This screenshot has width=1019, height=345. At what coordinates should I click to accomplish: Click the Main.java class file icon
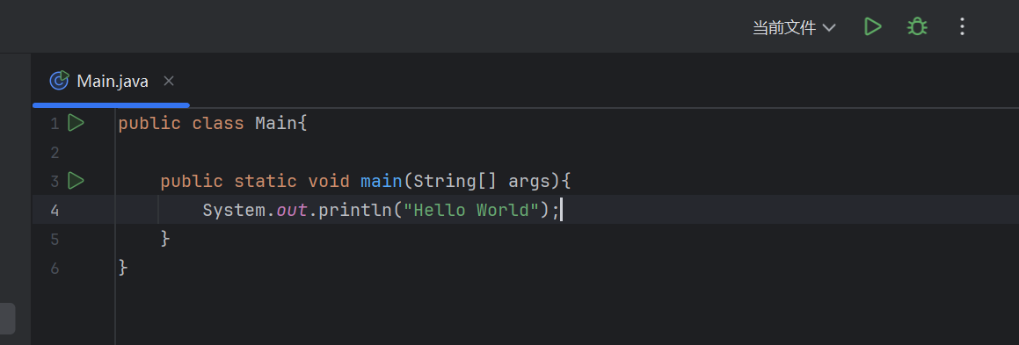[x=59, y=81]
